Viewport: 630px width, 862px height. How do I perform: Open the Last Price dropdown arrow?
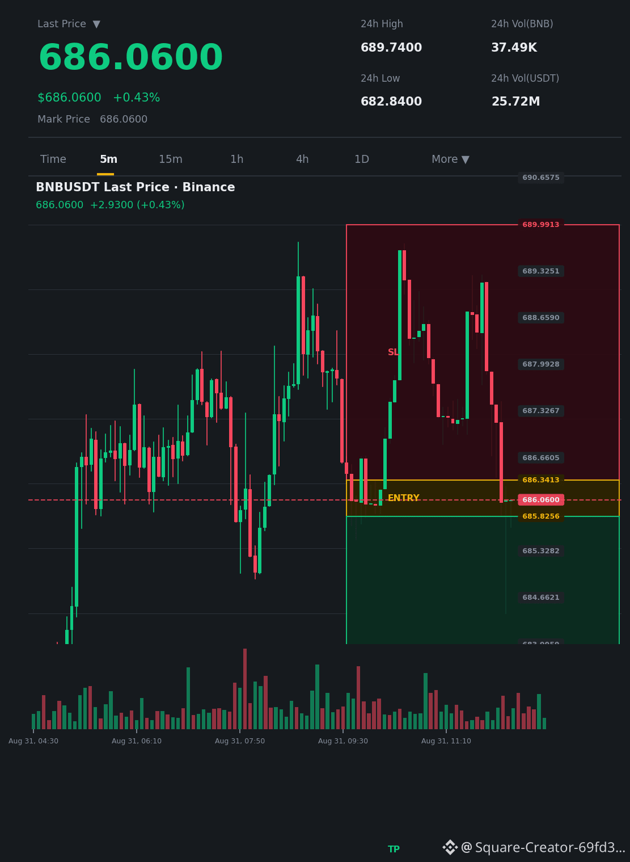click(x=96, y=24)
